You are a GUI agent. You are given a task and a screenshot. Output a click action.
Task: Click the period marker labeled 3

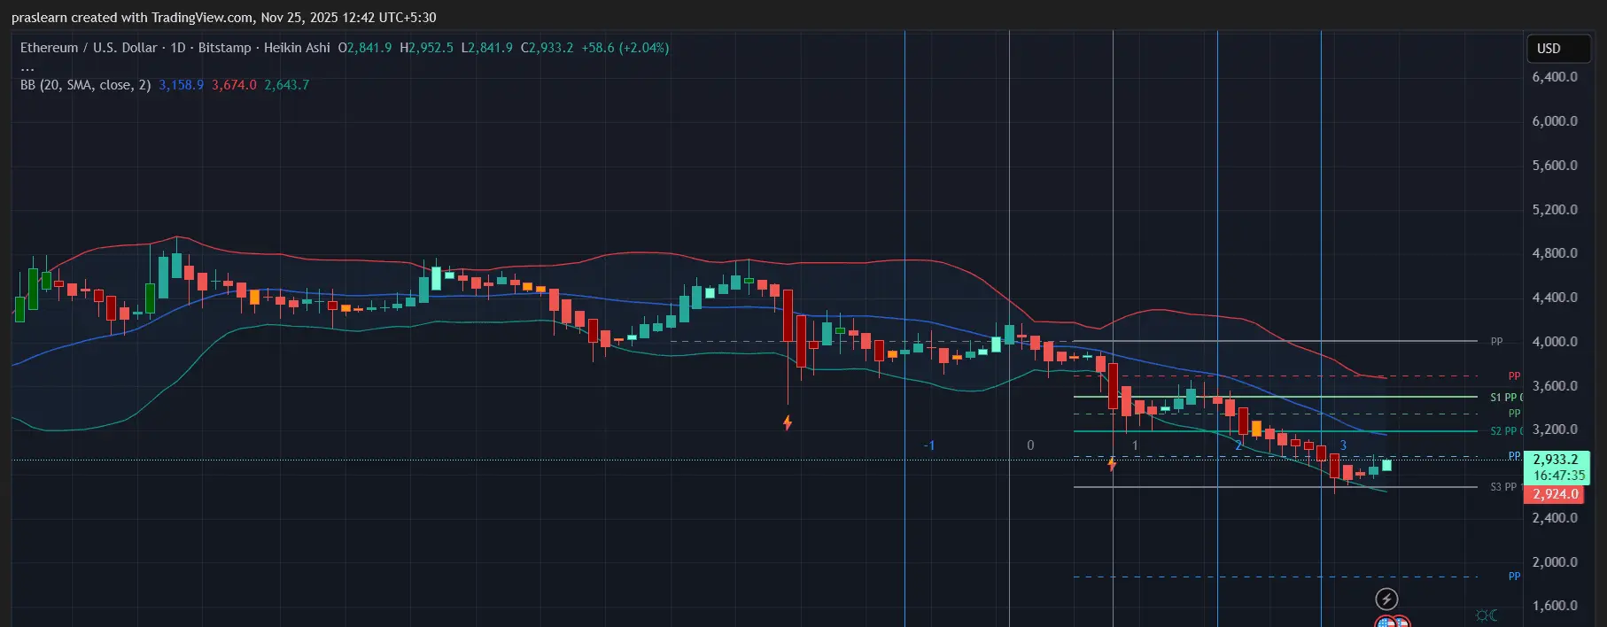pyautogui.click(x=1343, y=445)
